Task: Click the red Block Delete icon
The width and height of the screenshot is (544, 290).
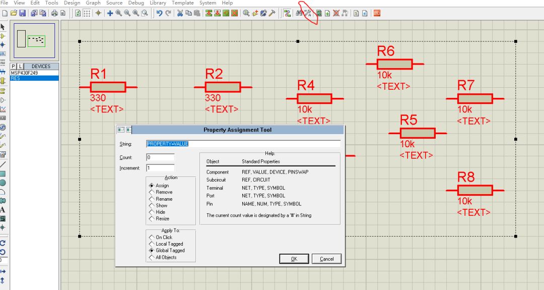Action: pos(235,13)
